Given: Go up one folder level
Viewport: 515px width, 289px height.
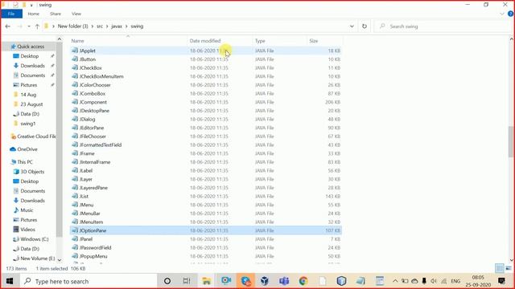Looking at the screenshot, I should [37, 26].
